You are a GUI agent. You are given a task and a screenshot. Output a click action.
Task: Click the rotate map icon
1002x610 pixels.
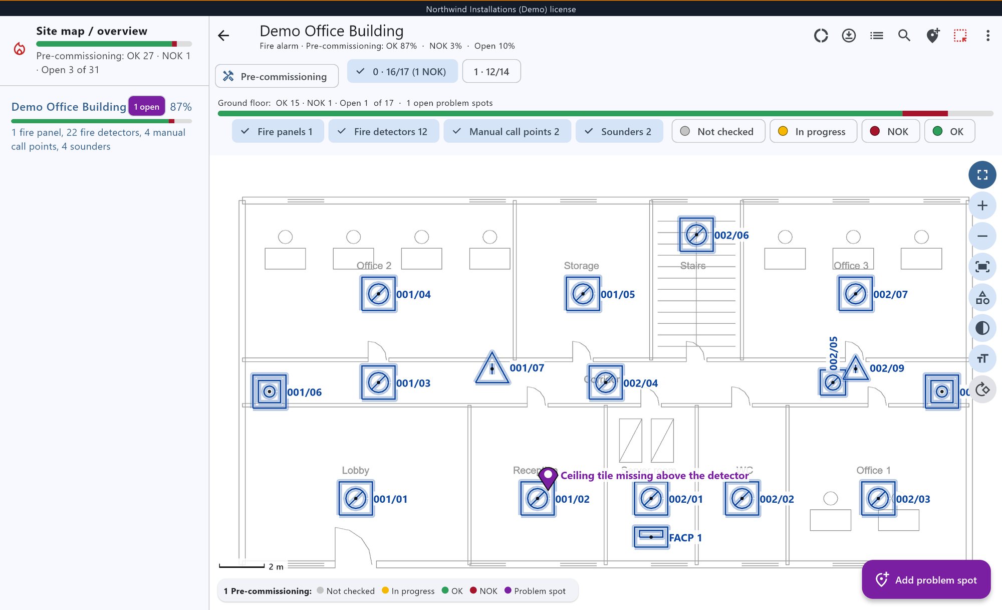pos(982,389)
